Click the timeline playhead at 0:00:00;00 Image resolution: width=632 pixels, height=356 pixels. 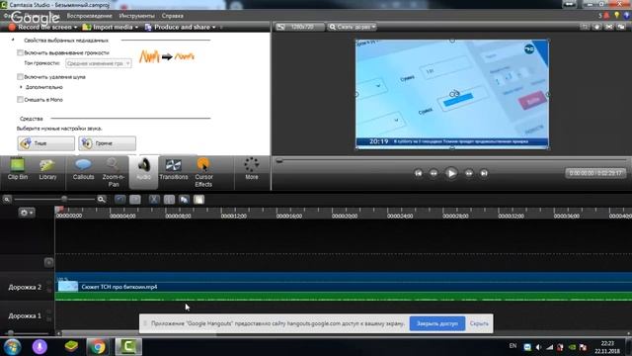tap(59, 210)
